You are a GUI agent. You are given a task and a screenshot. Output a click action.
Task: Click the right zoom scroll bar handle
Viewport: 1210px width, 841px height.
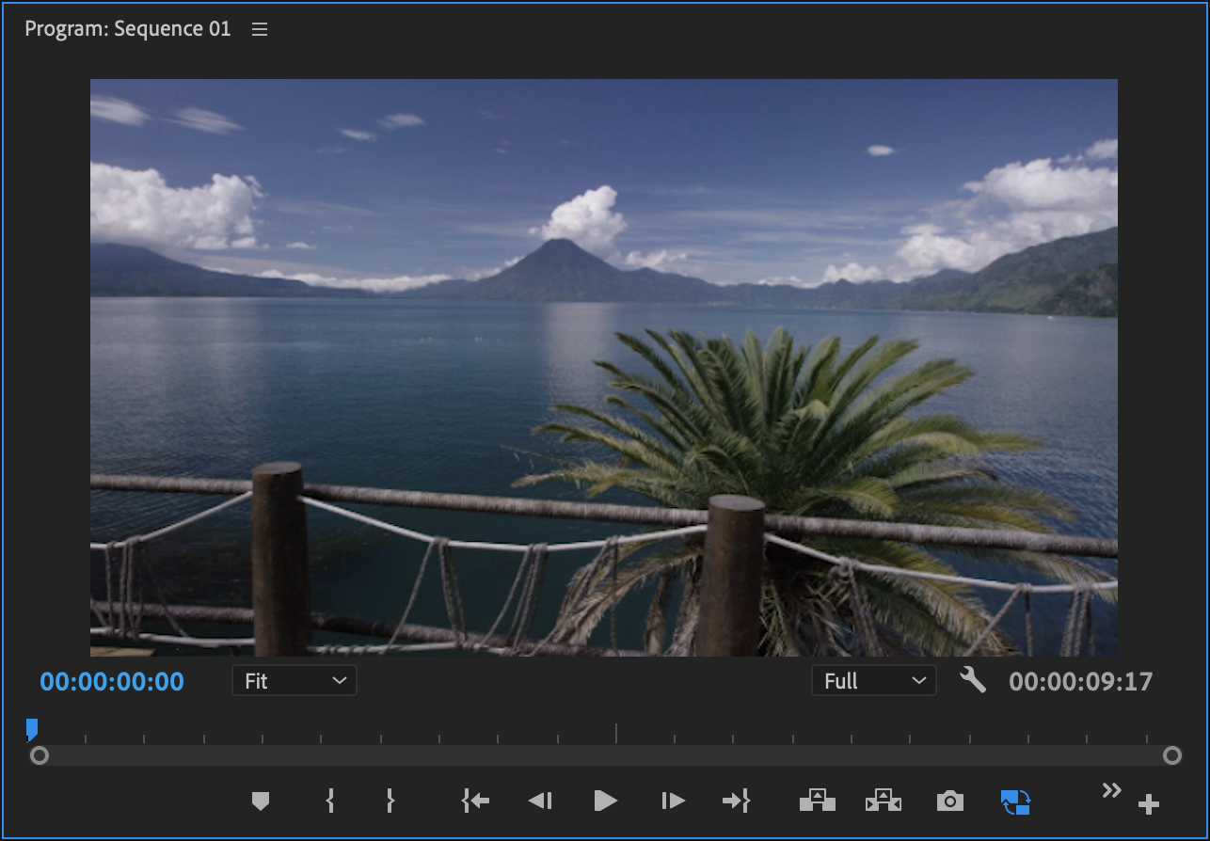click(1171, 755)
